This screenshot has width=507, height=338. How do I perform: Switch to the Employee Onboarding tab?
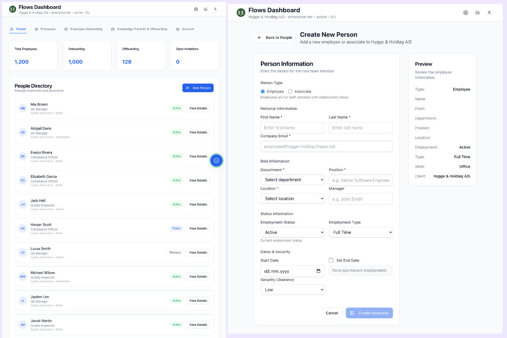pos(84,29)
